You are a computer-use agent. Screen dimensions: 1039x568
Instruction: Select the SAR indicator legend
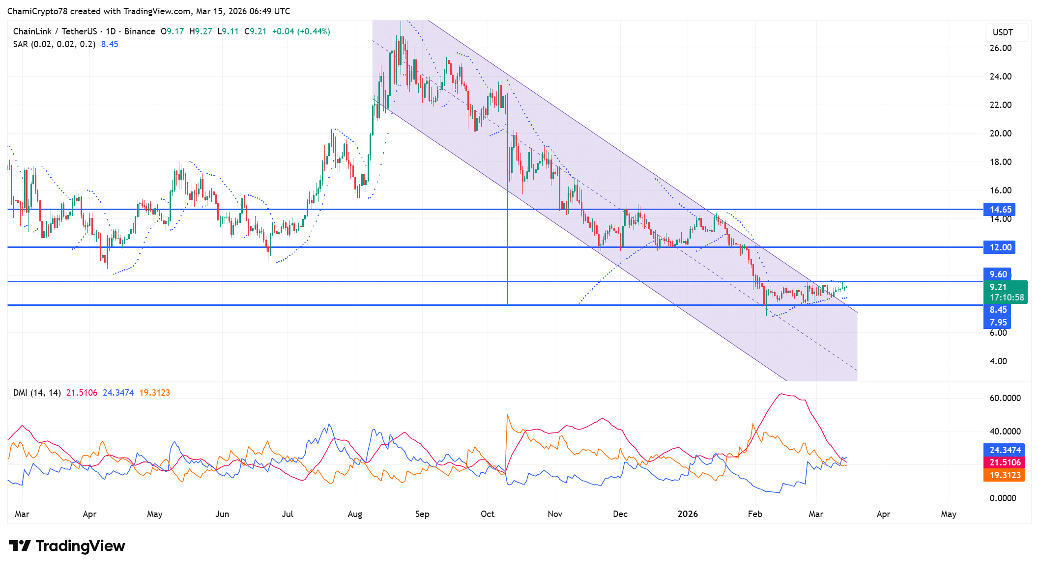click(x=54, y=44)
